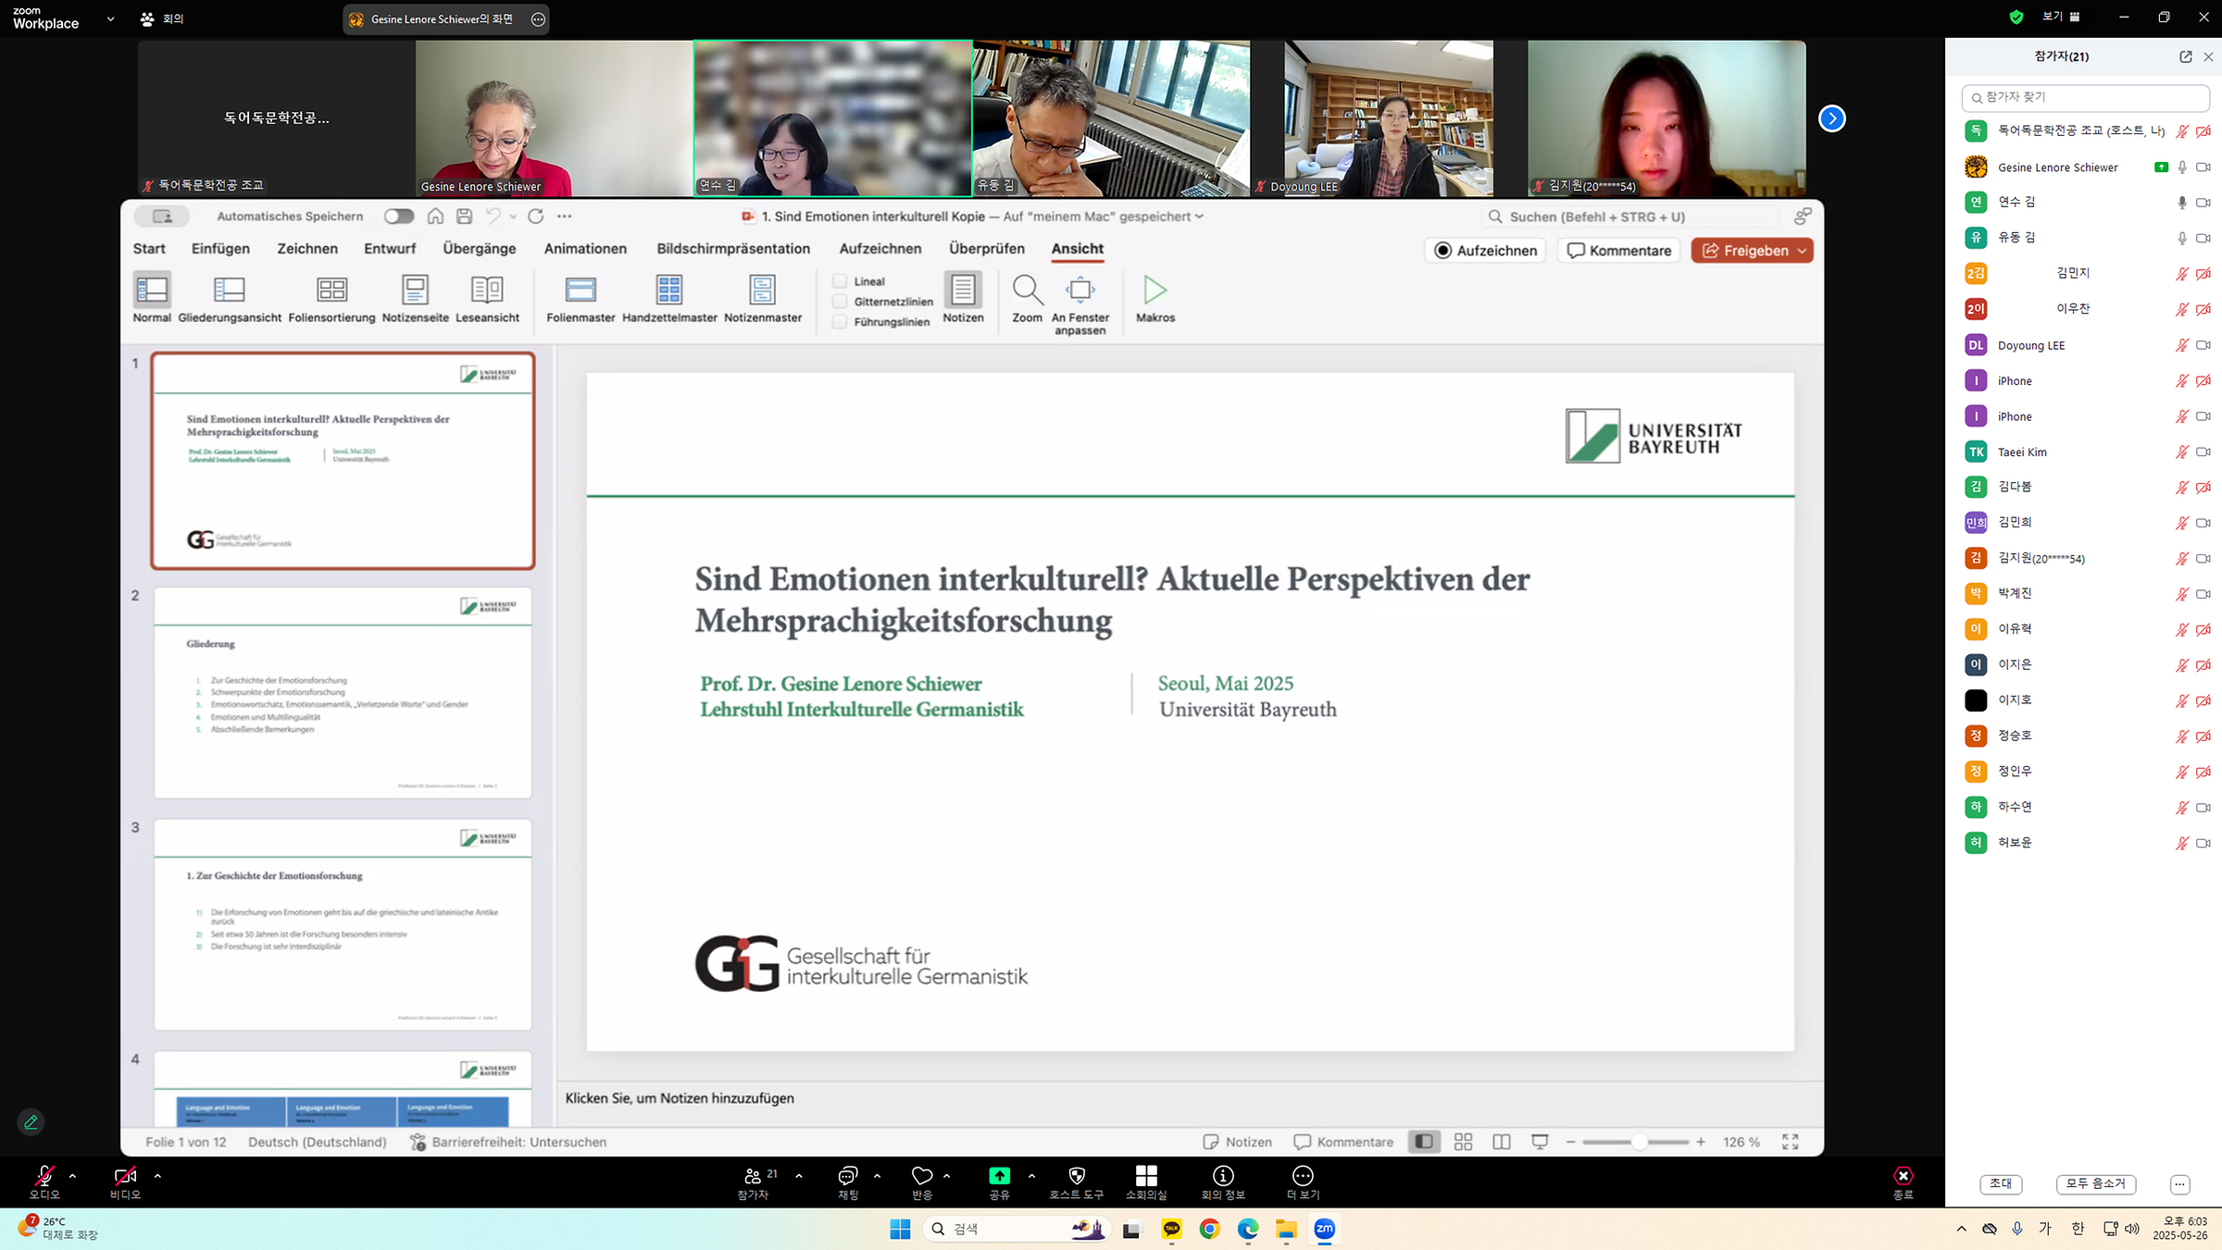End the meeting with 종료

pos(1903,1182)
